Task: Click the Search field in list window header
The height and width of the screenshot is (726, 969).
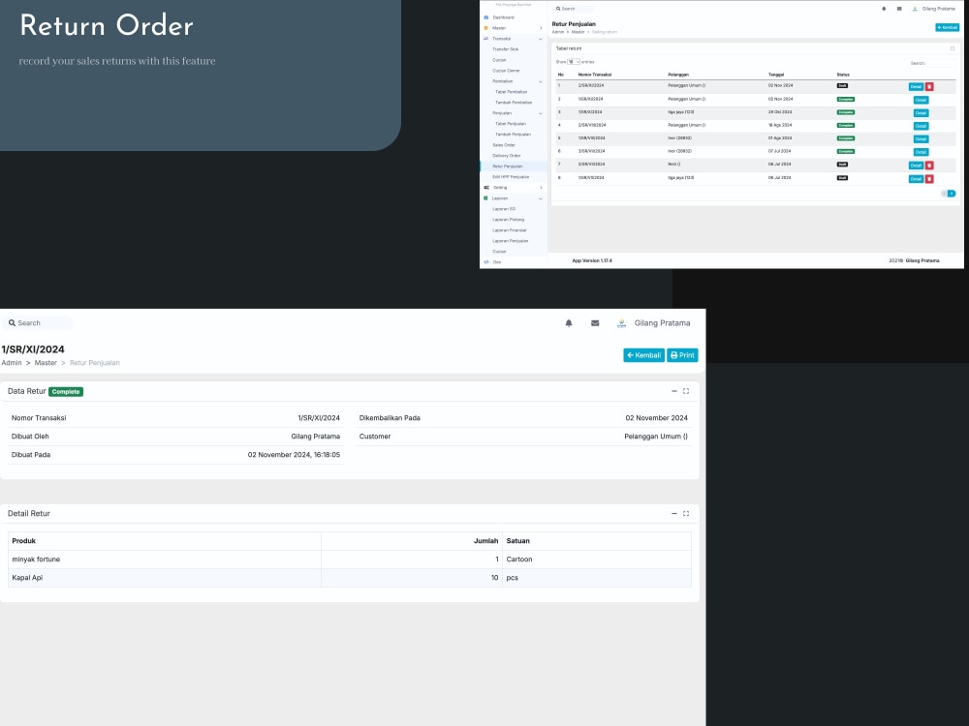Action: pos(574,9)
